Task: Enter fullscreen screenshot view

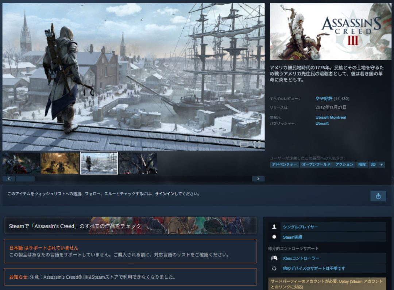Action: pos(258,144)
